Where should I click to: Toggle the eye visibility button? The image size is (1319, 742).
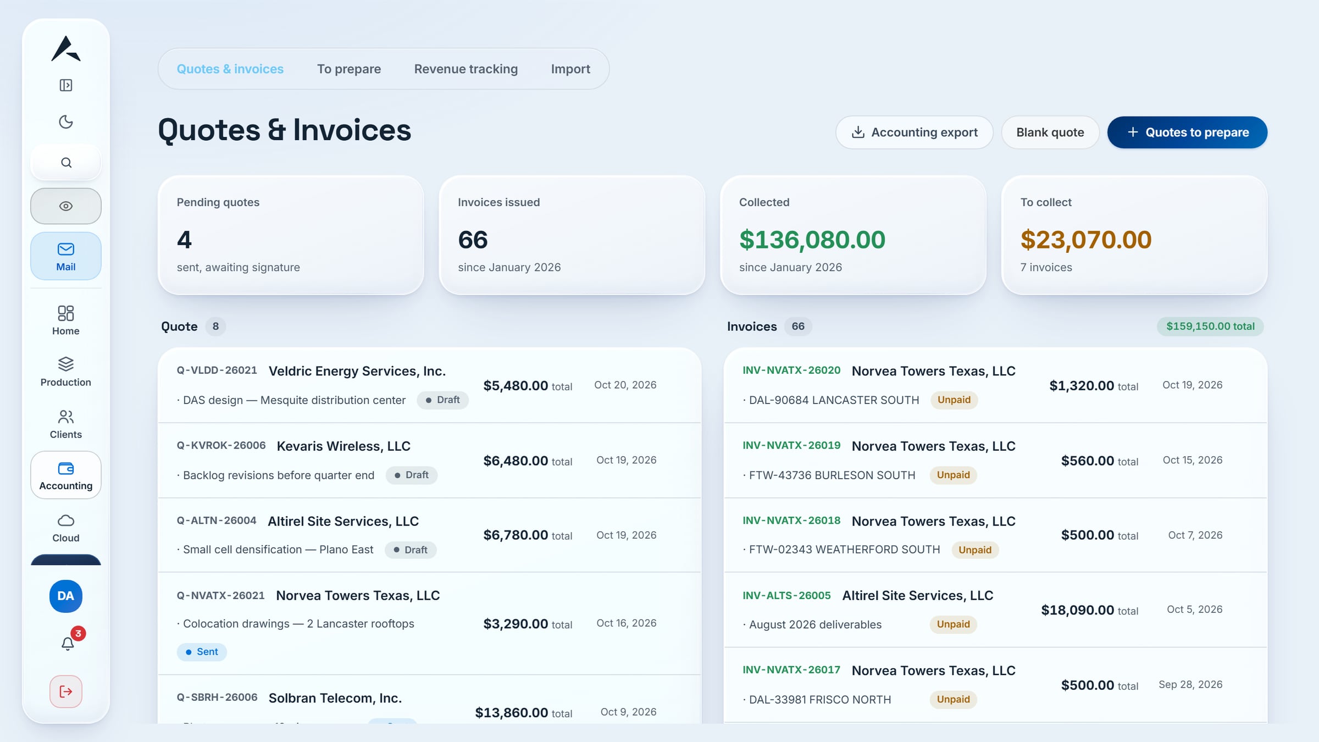click(66, 206)
